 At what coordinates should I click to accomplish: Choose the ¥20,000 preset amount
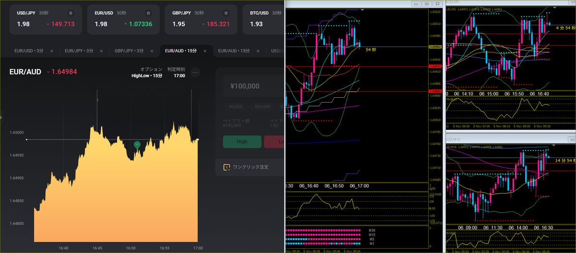tap(263, 106)
